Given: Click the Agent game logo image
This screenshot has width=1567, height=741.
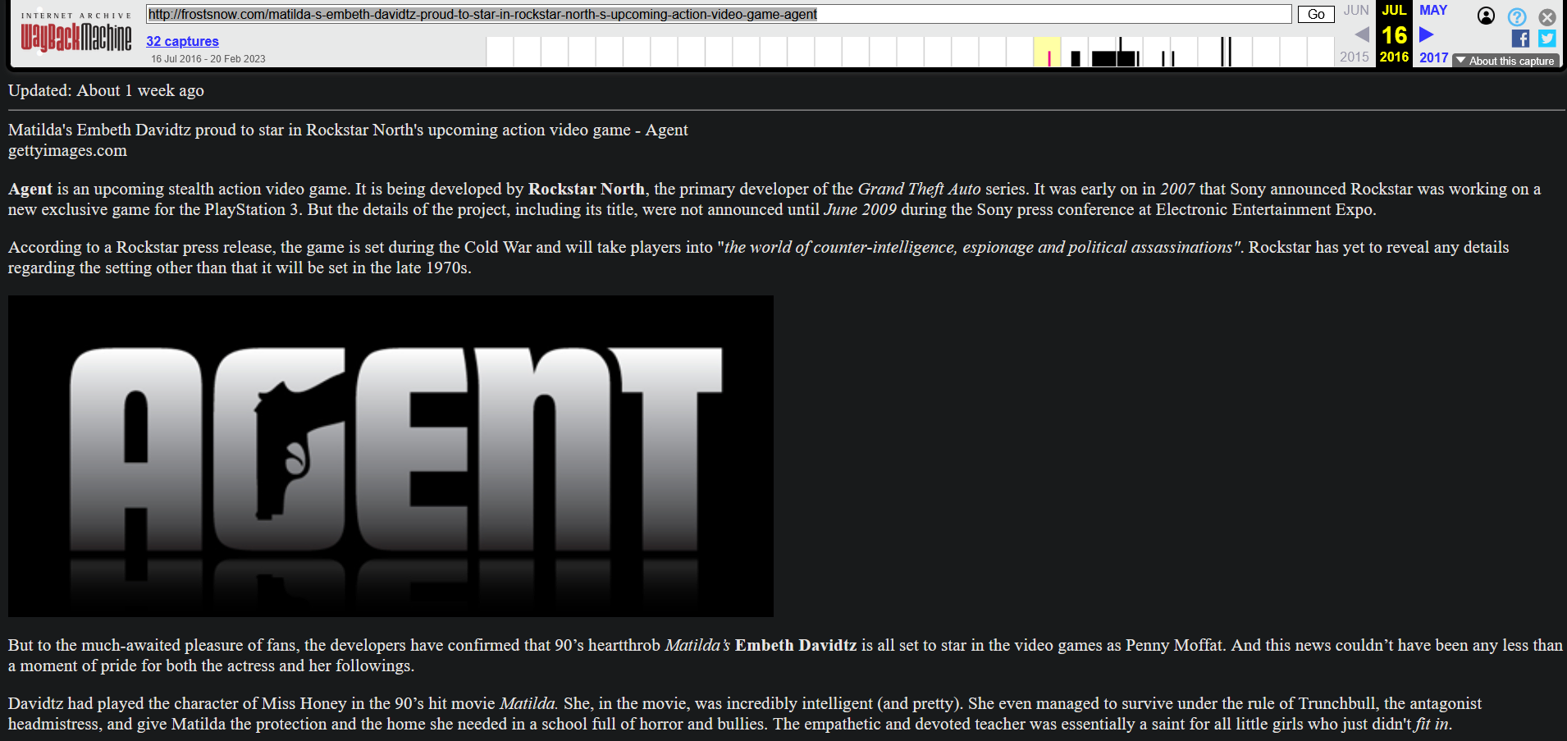Looking at the screenshot, I should (x=391, y=456).
